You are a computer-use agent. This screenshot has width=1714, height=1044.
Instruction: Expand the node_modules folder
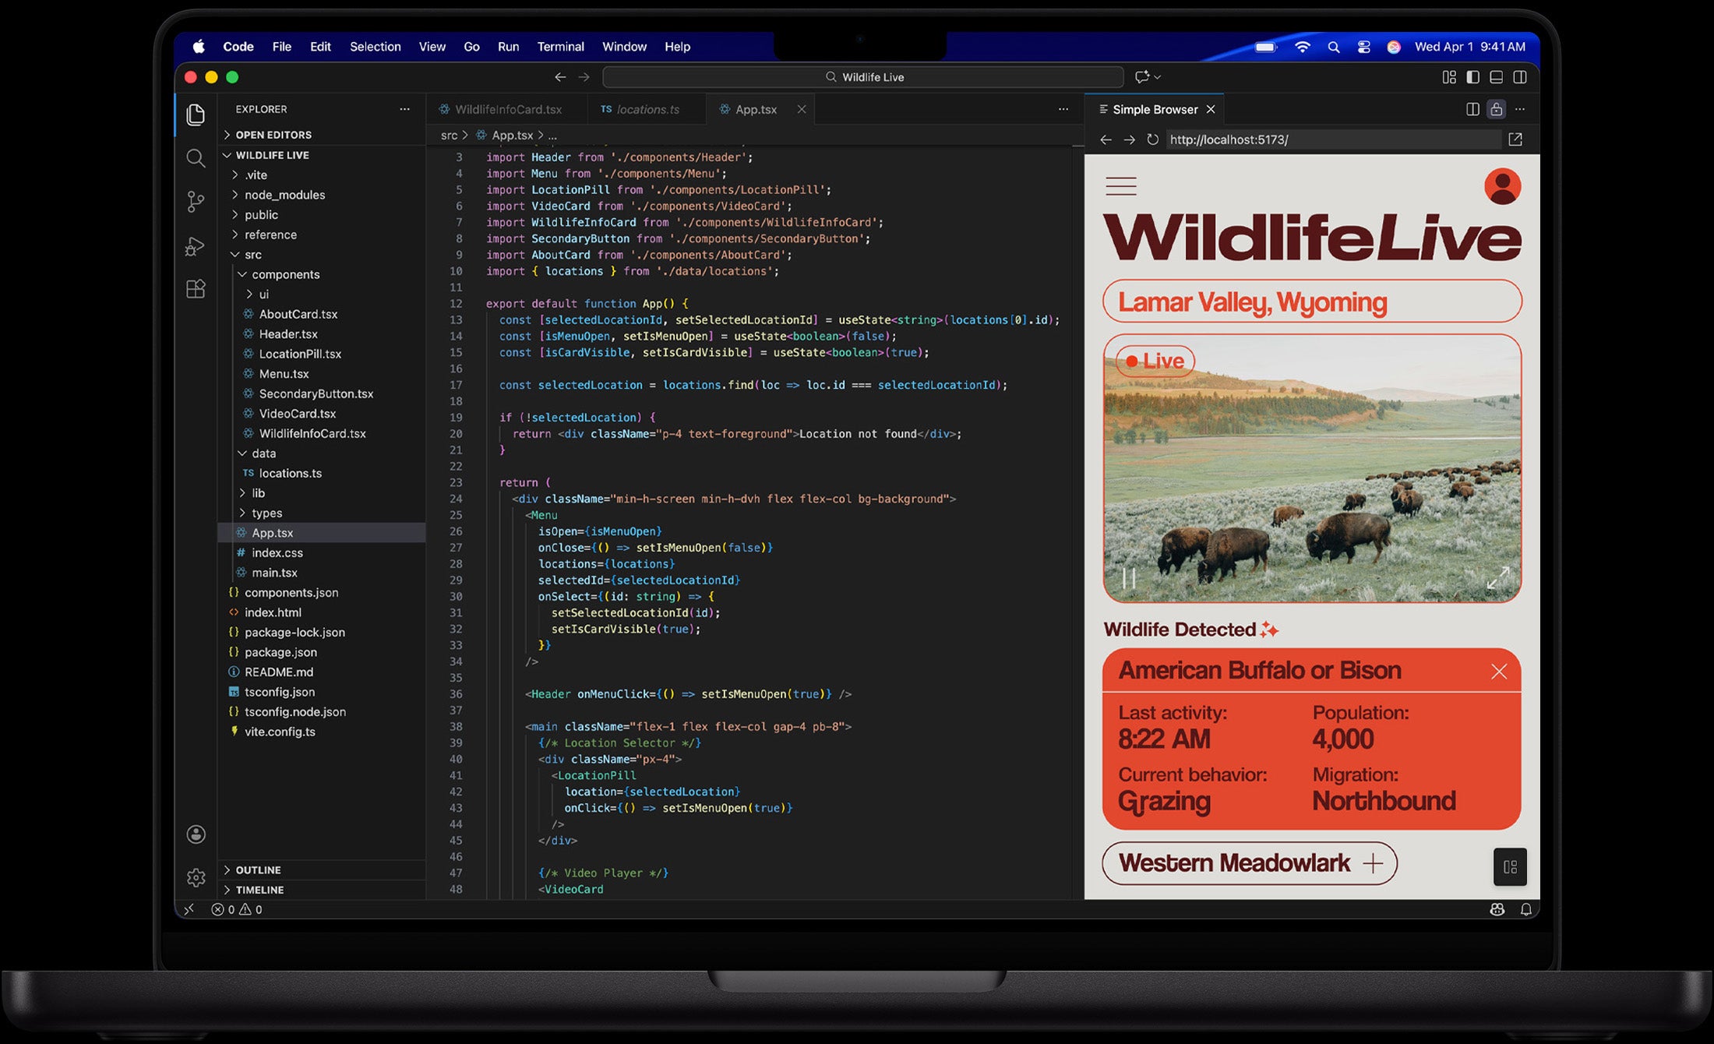tap(284, 195)
